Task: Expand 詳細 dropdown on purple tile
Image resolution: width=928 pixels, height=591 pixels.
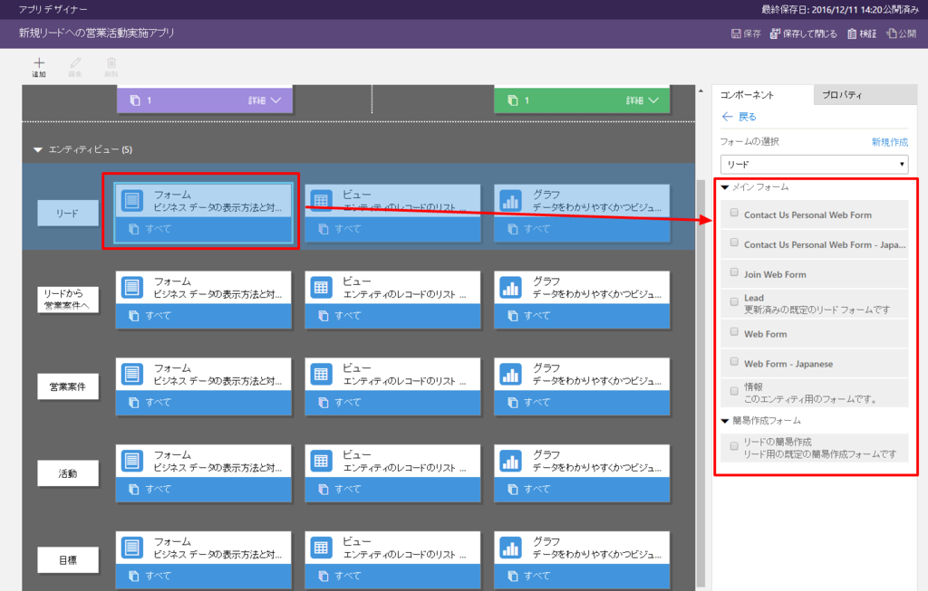Action: [x=265, y=100]
